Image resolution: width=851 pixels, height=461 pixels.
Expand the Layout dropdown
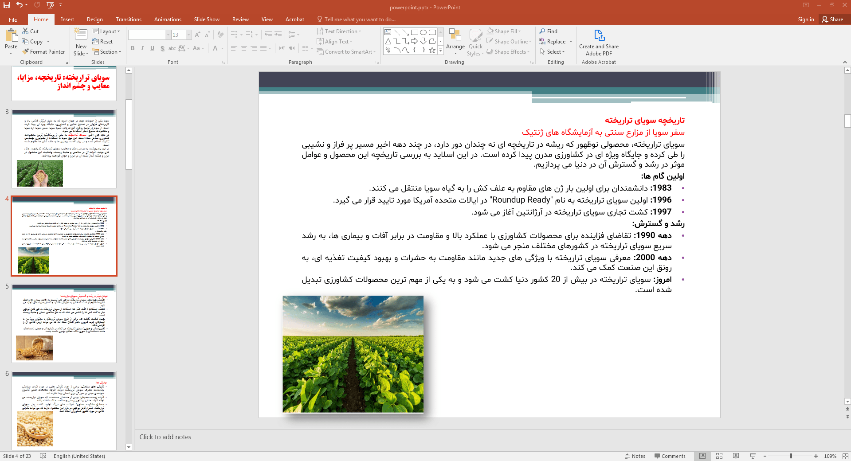[x=106, y=31]
